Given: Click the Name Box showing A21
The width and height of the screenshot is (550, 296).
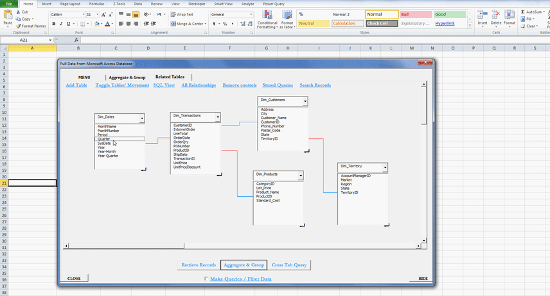Looking at the screenshot, I should click(x=24, y=40).
